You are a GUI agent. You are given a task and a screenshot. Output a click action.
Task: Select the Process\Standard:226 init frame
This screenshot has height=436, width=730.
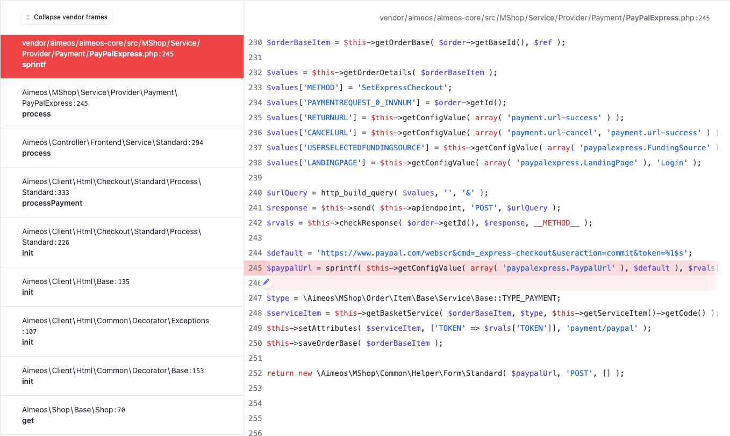coord(122,242)
